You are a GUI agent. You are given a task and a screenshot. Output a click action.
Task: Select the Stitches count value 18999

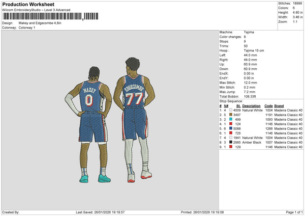[x=296, y=3]
